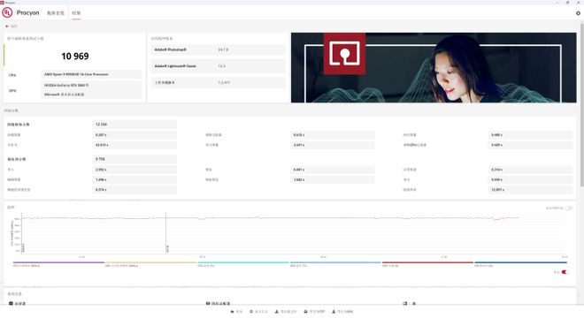584x318 pixels.
Task: Click the graphics card icon in system info
Action: [208, 304]
